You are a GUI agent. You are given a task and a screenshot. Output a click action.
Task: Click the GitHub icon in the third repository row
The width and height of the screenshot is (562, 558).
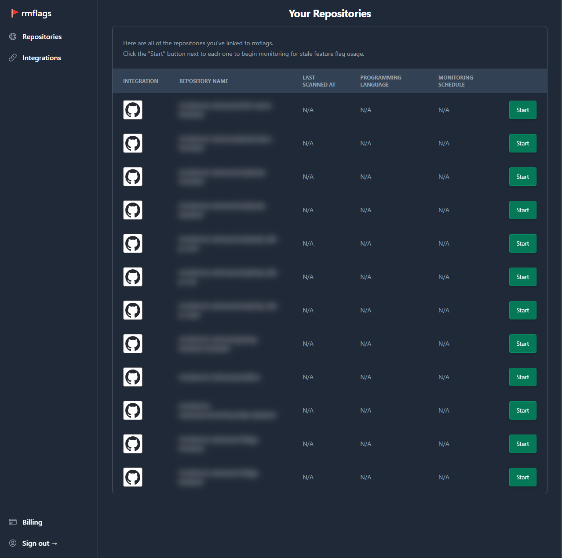pyautogui.click(x=133, y=177)
